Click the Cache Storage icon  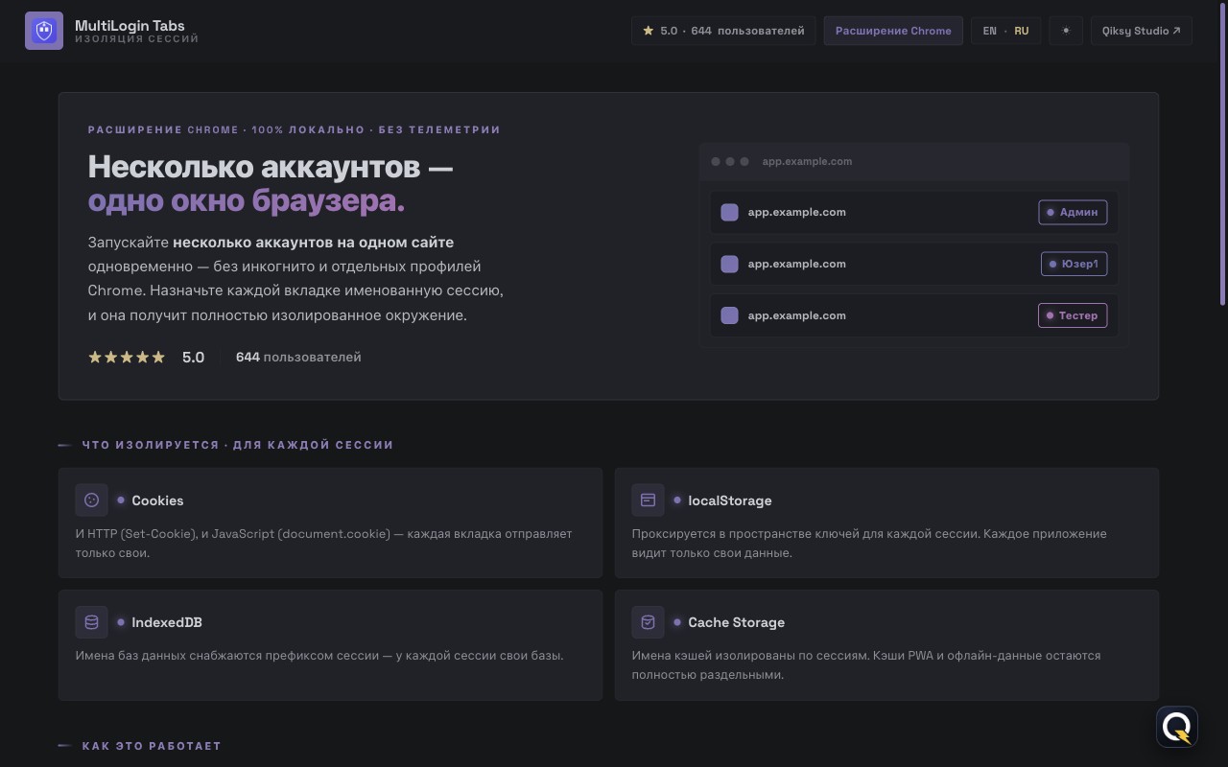coord(648,621)
